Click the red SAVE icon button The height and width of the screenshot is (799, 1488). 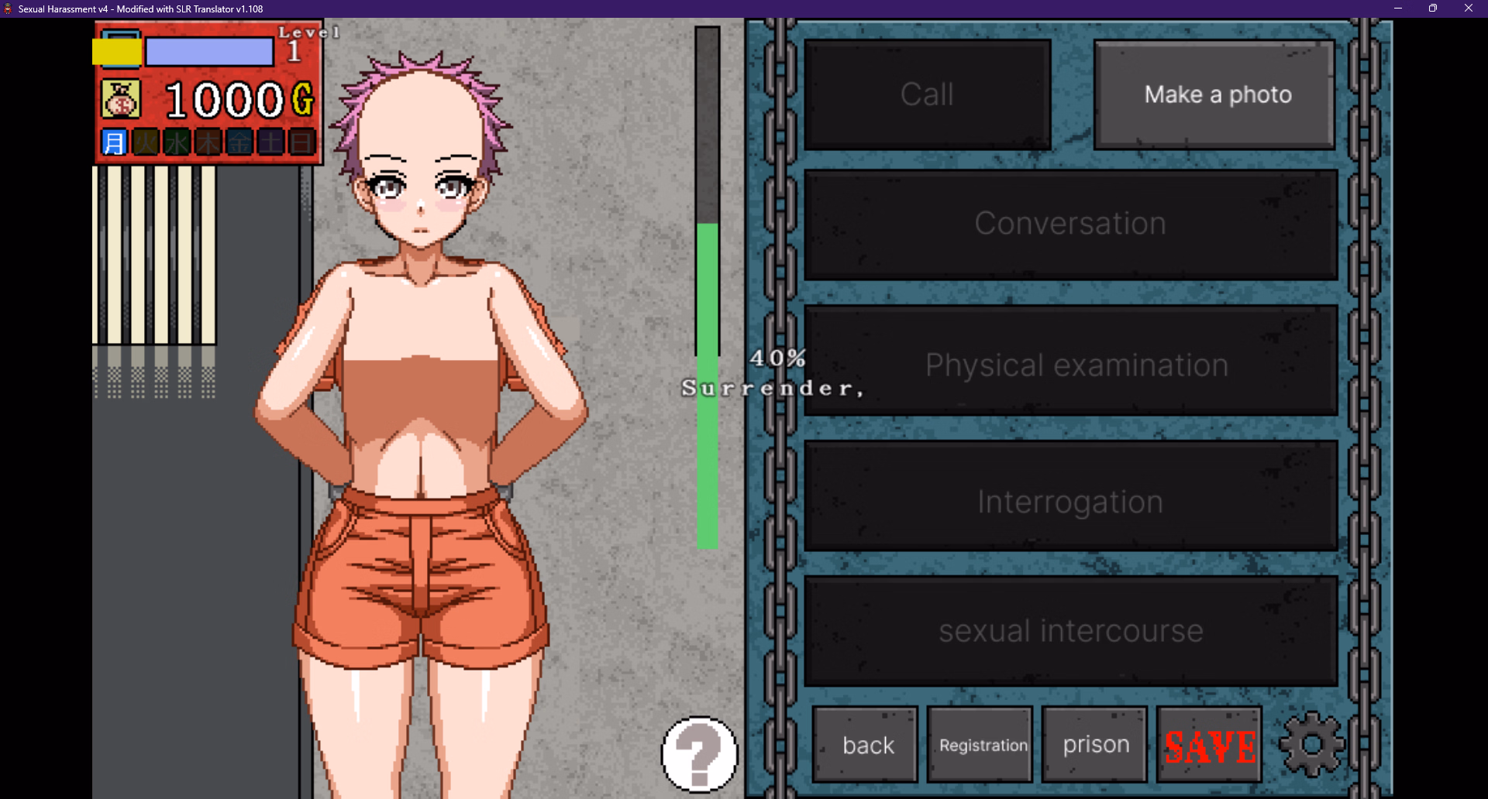click(x=1210, y=746)
